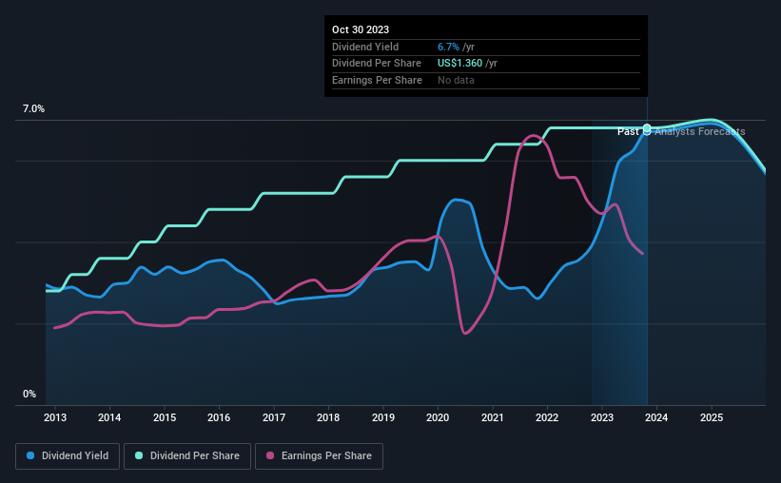
Task: Click the Analysts Forecasts label
Action: click(x=700, y=131)
